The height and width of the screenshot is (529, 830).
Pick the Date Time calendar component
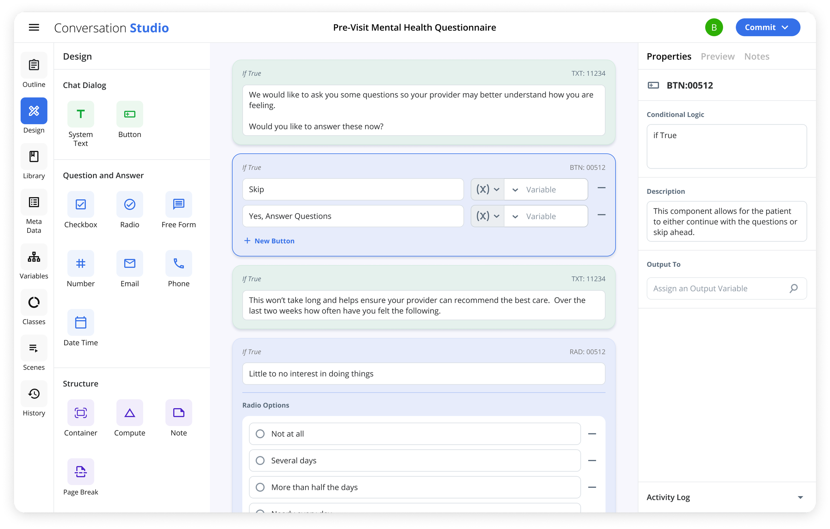pyautogui.click(x=81, y=322)
